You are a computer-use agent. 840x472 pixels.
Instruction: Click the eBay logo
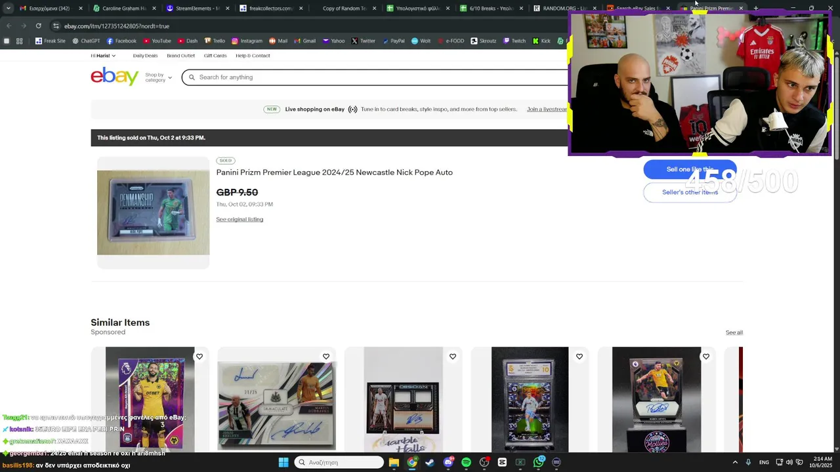click(115, 77)
